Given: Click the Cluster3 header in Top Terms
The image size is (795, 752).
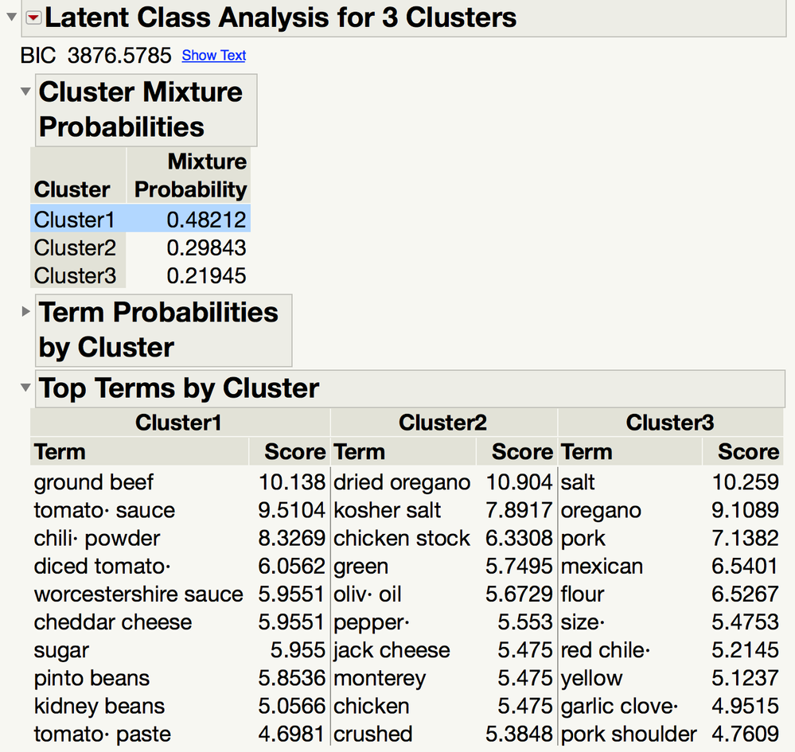Looking at the screenshot, I should (670, 423).
